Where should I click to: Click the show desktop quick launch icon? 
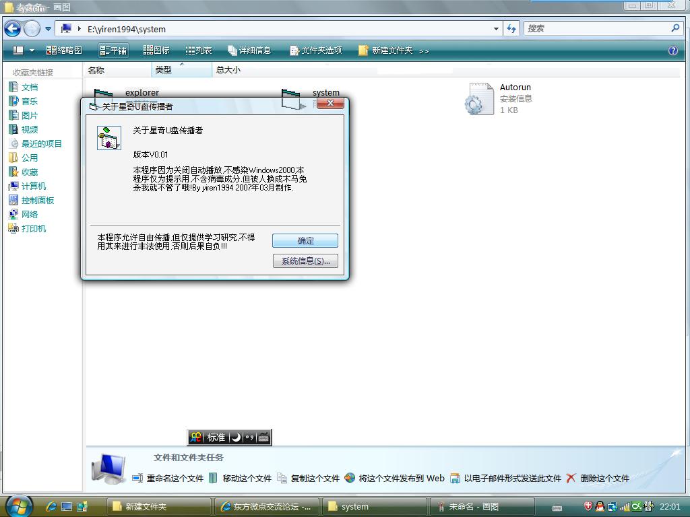click(x=67, y=506)
